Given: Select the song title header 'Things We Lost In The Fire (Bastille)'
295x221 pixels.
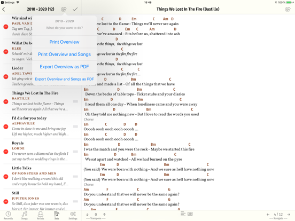Looking at the screenshot, I should click(188, 9).
